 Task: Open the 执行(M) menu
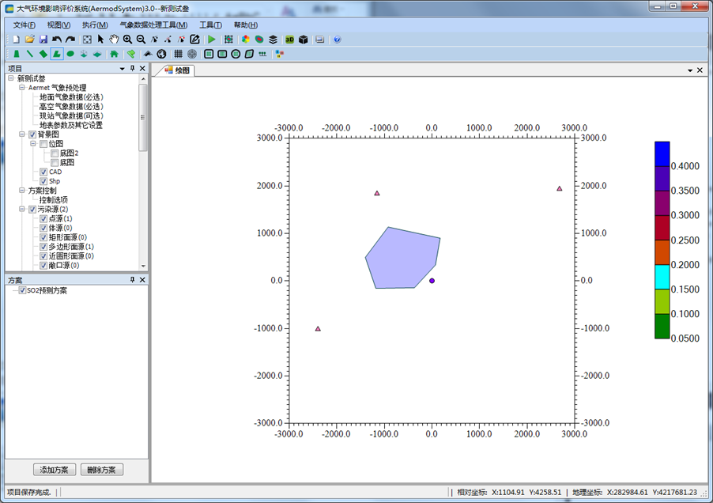click(x=95, y=25)
